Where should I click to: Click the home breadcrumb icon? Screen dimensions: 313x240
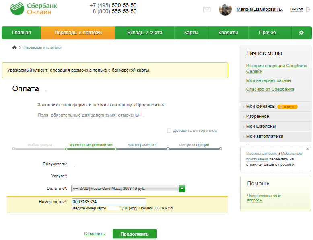click(14, 47)
